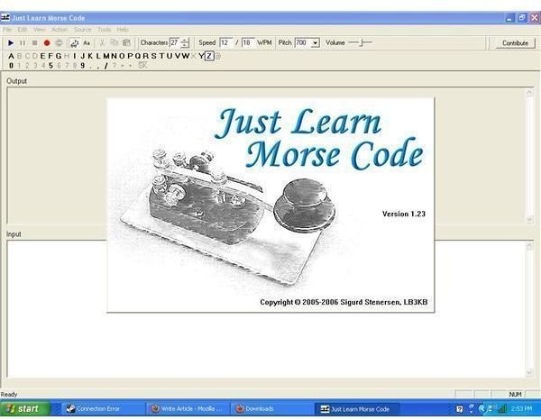This screenshot has width=541, height=420.
Task: Toggle letter G in character set
Action: [x=59, y=56]
